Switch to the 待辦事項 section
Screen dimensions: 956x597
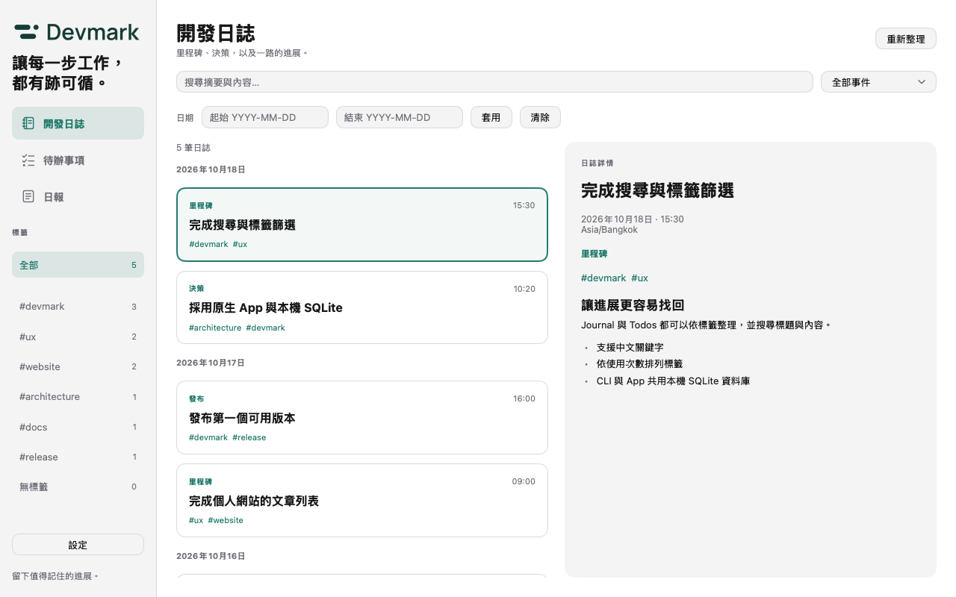tap(78, 160)
